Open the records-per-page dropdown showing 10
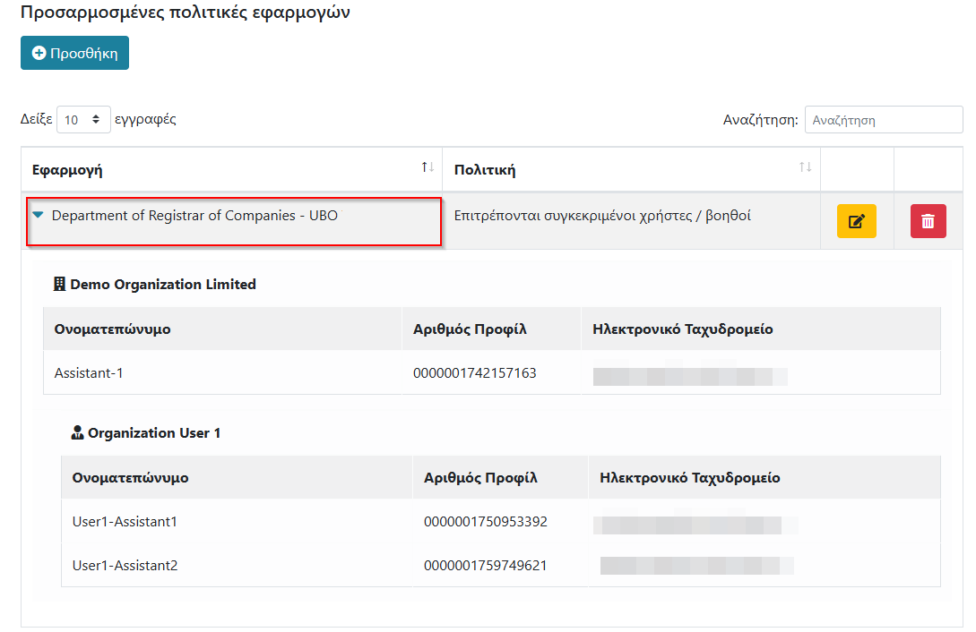The height and width of the screenshot is (632, 976). click(83, 120)
